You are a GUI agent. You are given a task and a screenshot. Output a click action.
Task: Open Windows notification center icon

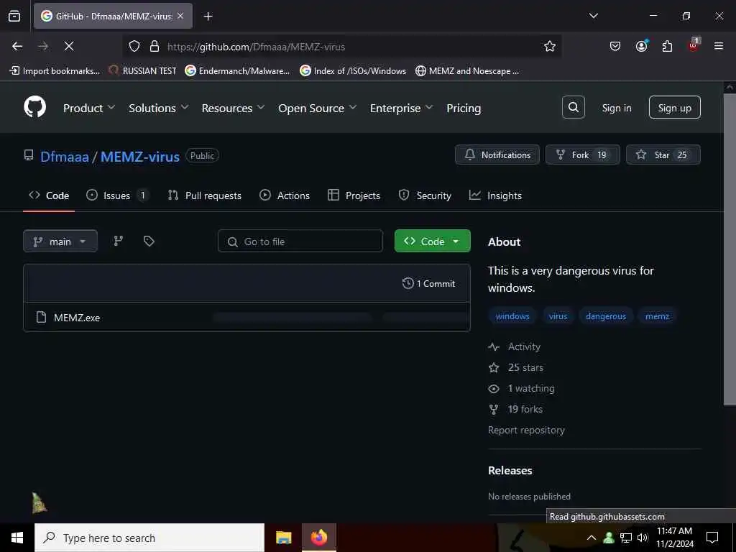tap(712, 538)
